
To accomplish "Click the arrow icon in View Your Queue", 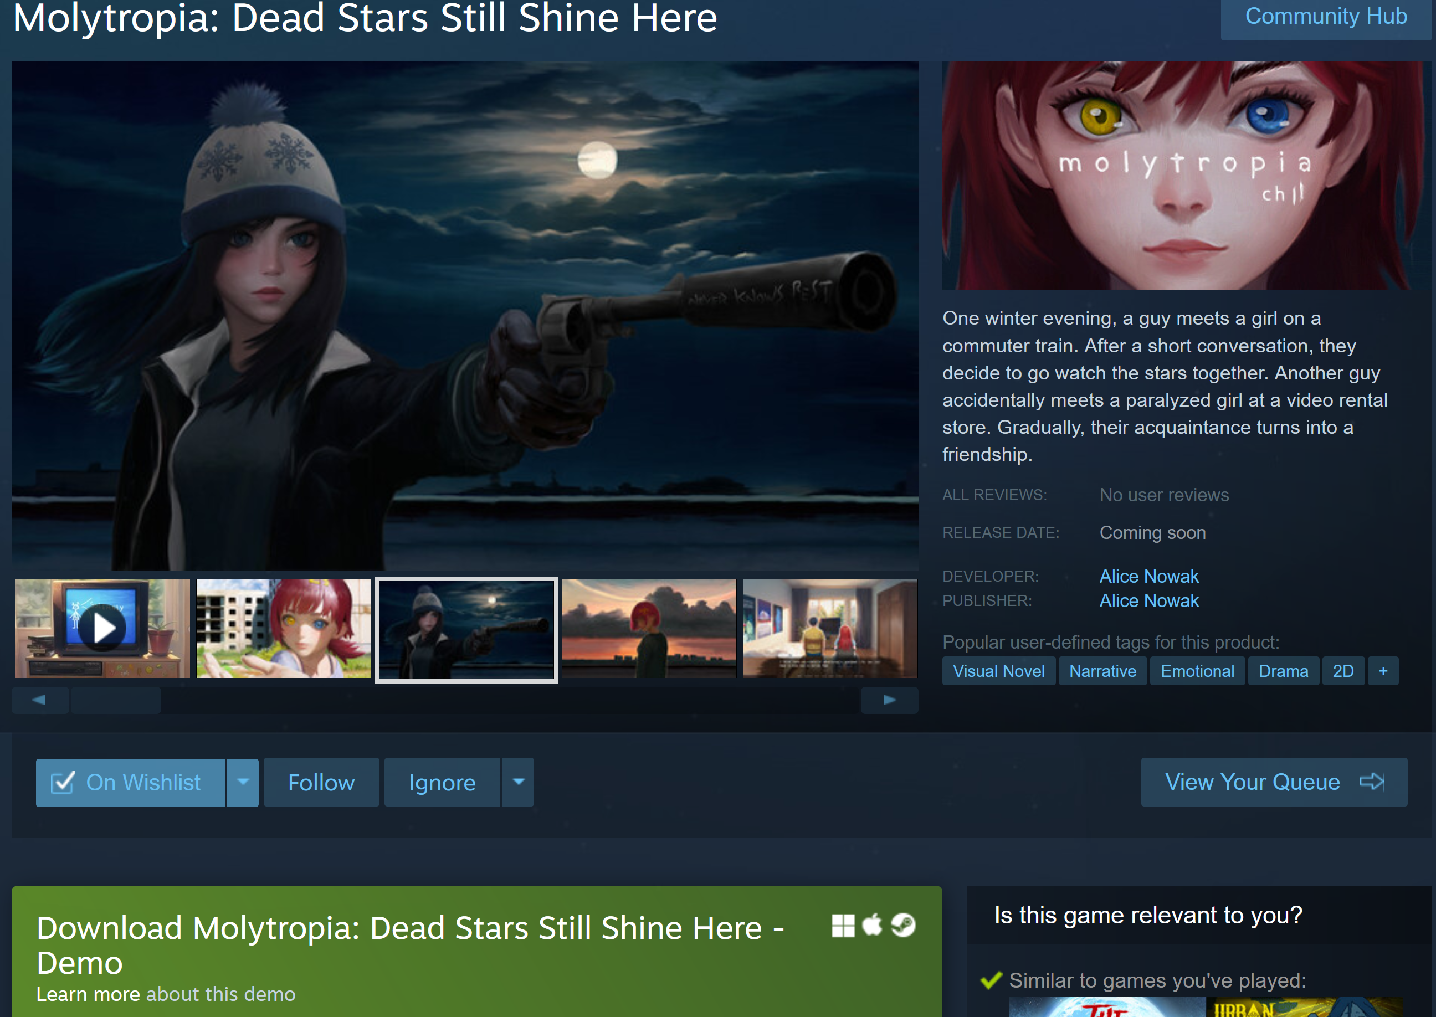I will (1372, 782).
